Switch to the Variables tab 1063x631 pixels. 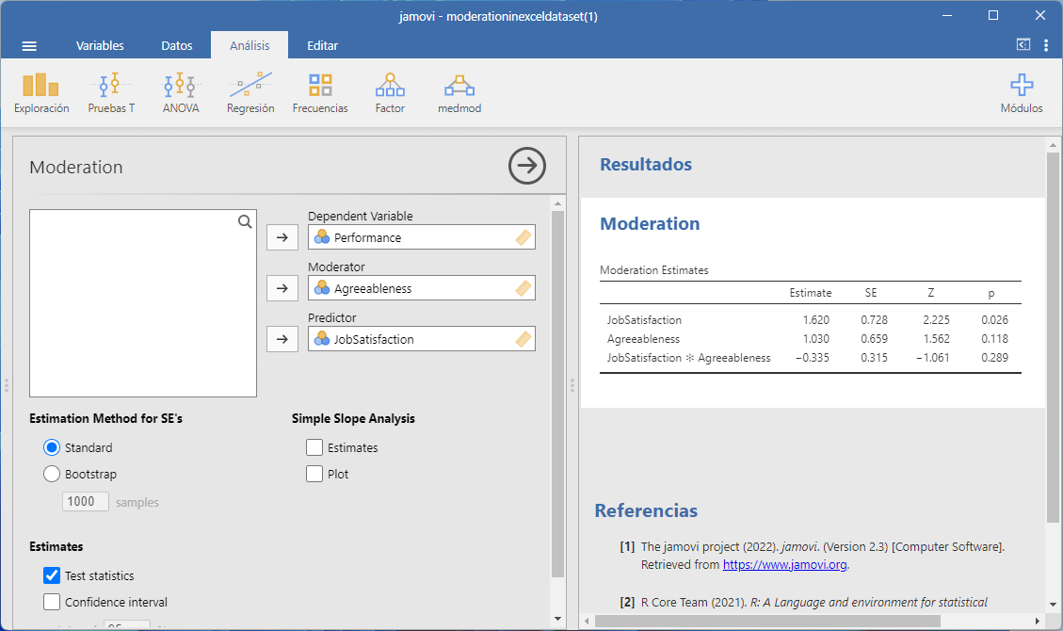coord(100,45)
